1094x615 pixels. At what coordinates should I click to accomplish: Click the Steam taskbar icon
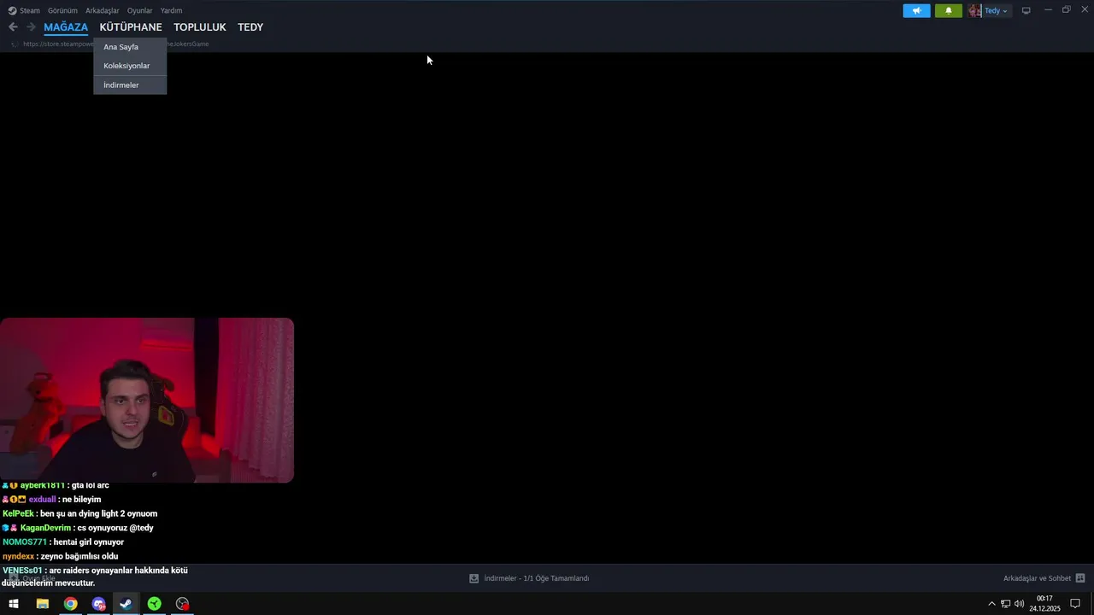click(126, 604)
